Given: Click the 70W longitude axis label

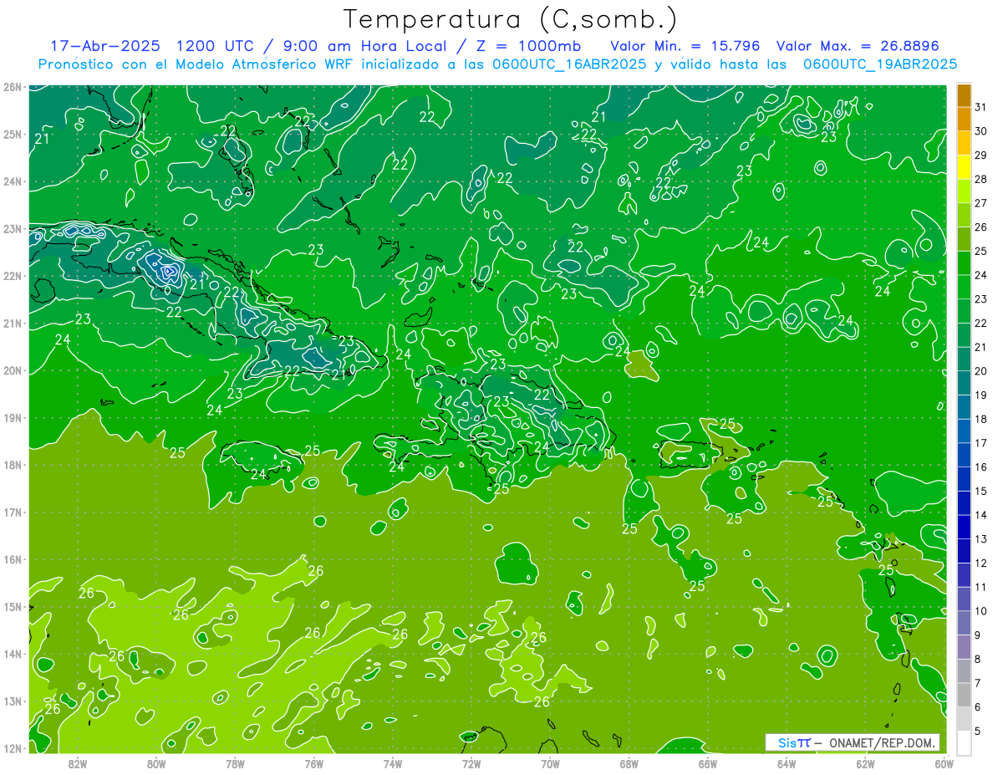Looking at the screenshot, I should [550, 763].
